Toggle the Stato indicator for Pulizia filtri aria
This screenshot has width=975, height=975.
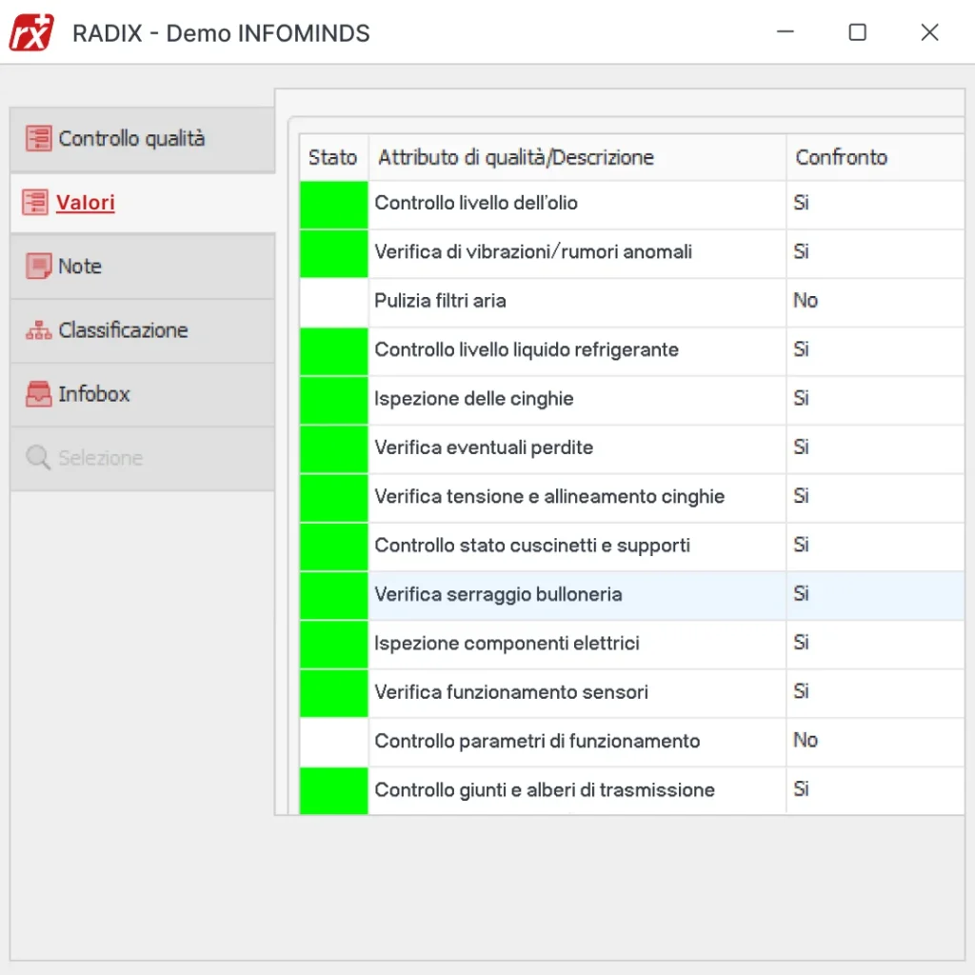click(x=332, y=301)
